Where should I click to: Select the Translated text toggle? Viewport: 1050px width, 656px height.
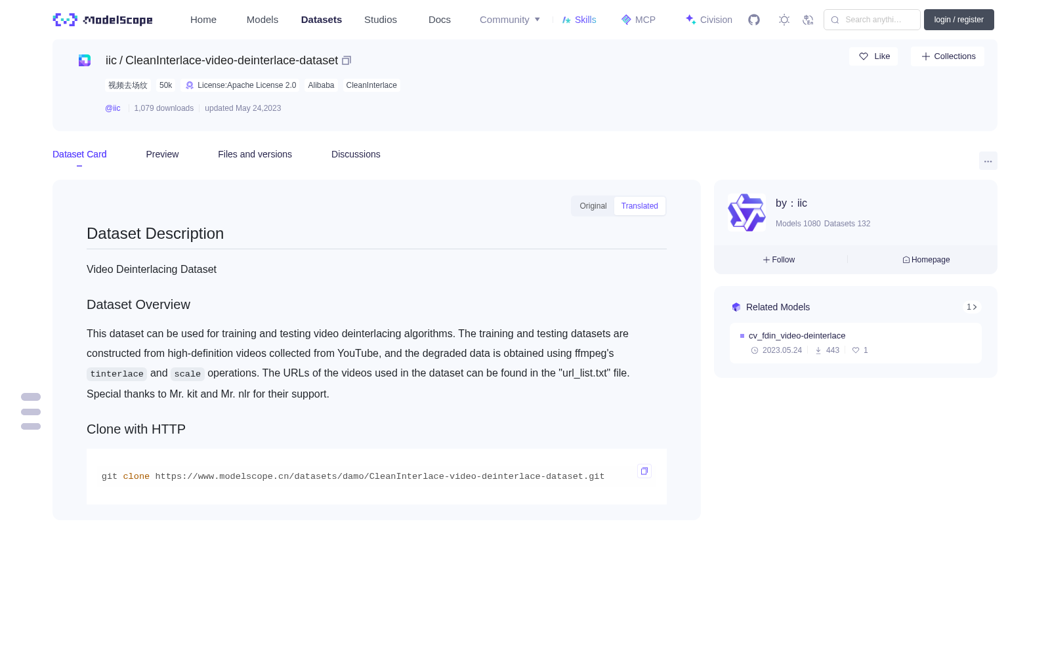pos(640,206)
